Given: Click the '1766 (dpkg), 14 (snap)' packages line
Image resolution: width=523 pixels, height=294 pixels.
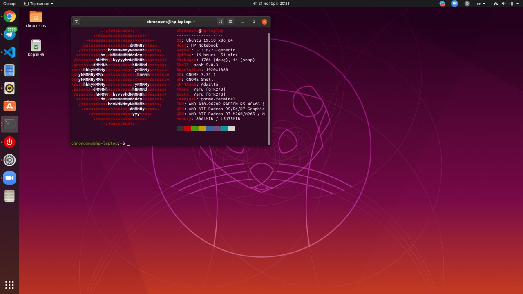Looking at the screenshot, I should 216,60.
